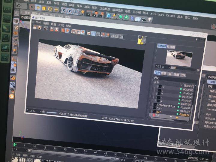The width and height of the screenshot is (216, 162).
Task: Select the Move tool in the top toolbar
Action: [x=37, y=7]
